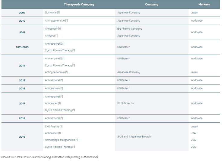Click the CKD Anemia (1) entry
Viewport: 224px width, 161px height.
click(x=54, y=127)
